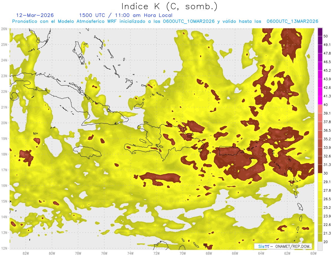This screenshot has height=257, width=333.
Task: Click the '36.5' color scale label
Action: point(327,130)
